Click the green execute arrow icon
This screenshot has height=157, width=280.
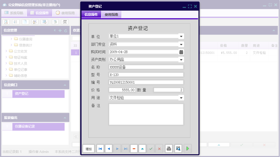[188, 149]
